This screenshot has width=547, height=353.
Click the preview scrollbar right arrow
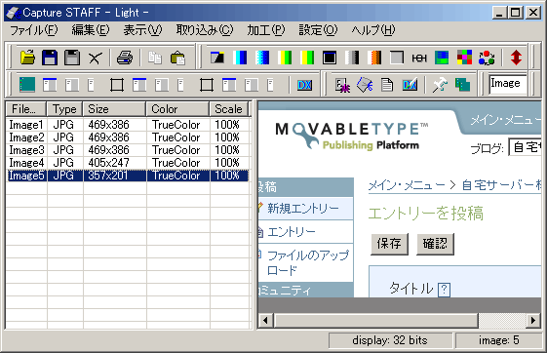point(533,320)
